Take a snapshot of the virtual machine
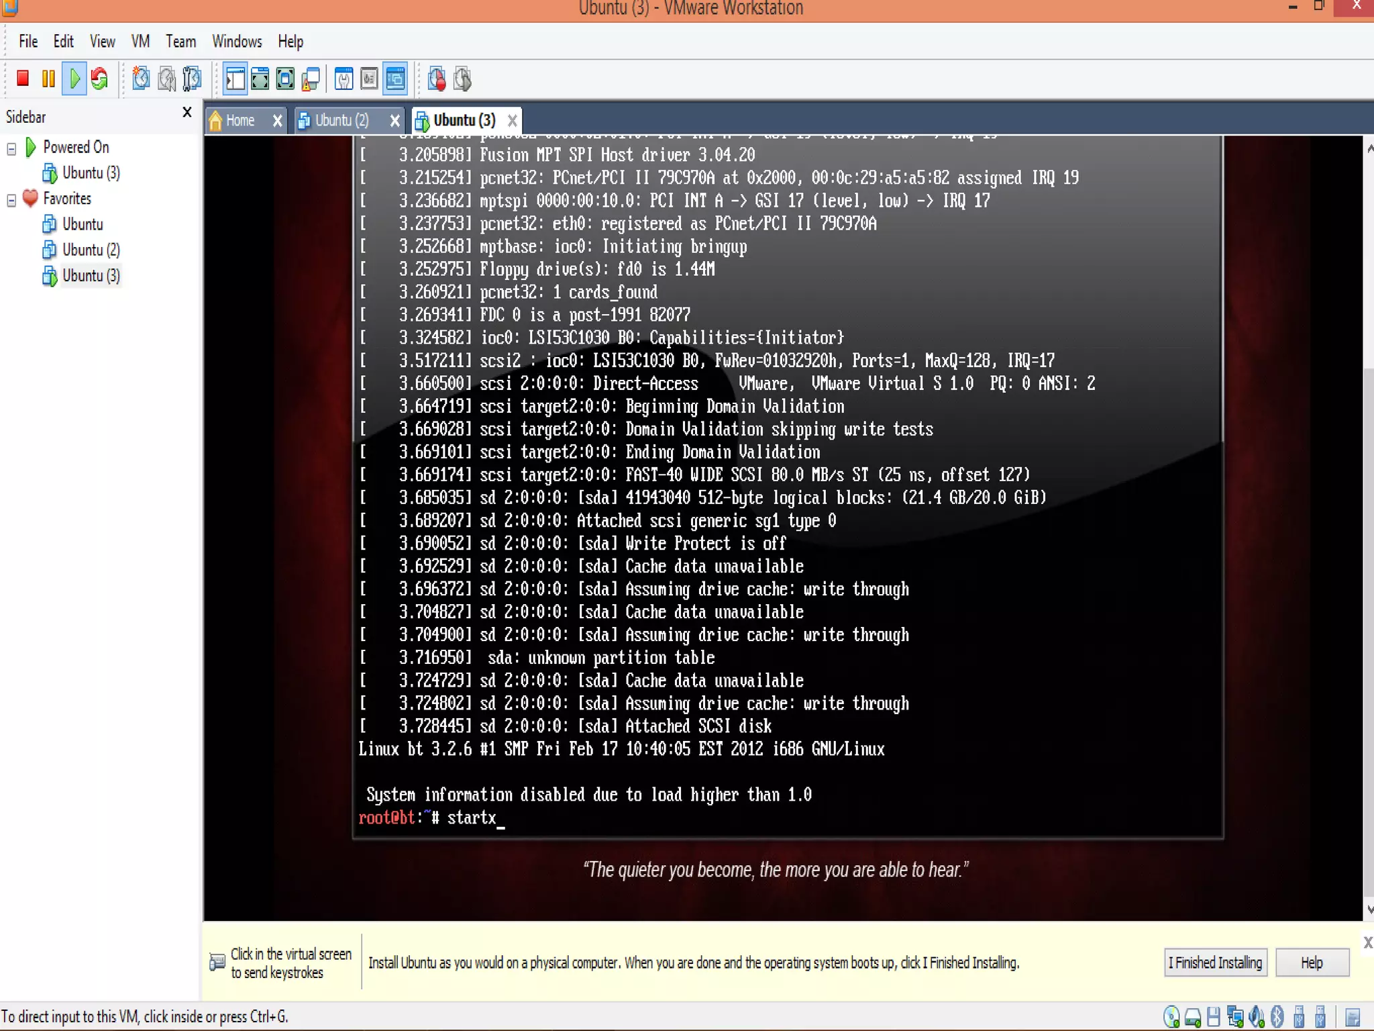The width and height of the screenshot is (1374, 1031). click(141, 79)
